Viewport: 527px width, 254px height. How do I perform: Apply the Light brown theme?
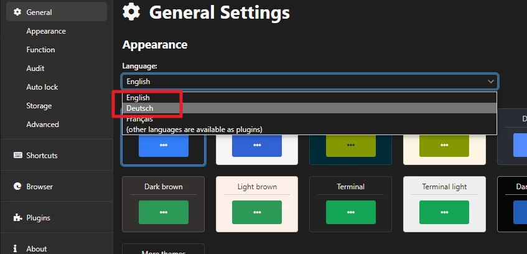tap(257, 204)
